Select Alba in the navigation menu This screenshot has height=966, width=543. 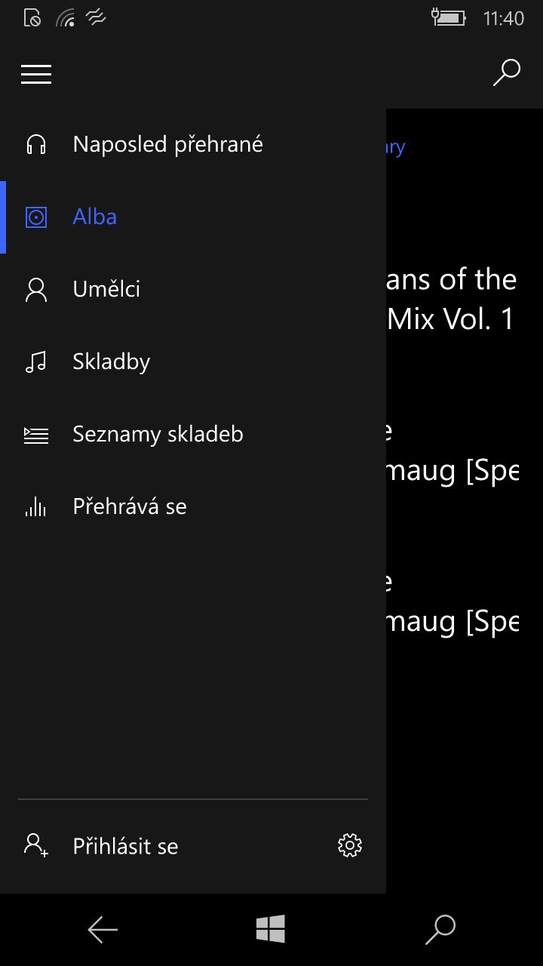coord(94,217)
